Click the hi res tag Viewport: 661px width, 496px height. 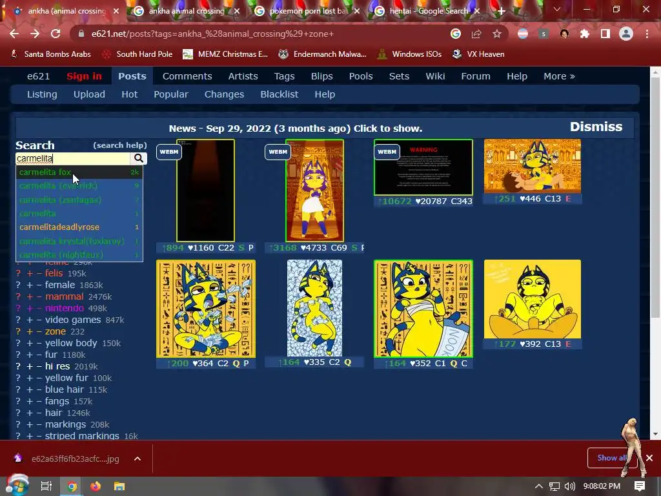pyautogui.click(x=57, y=367)
